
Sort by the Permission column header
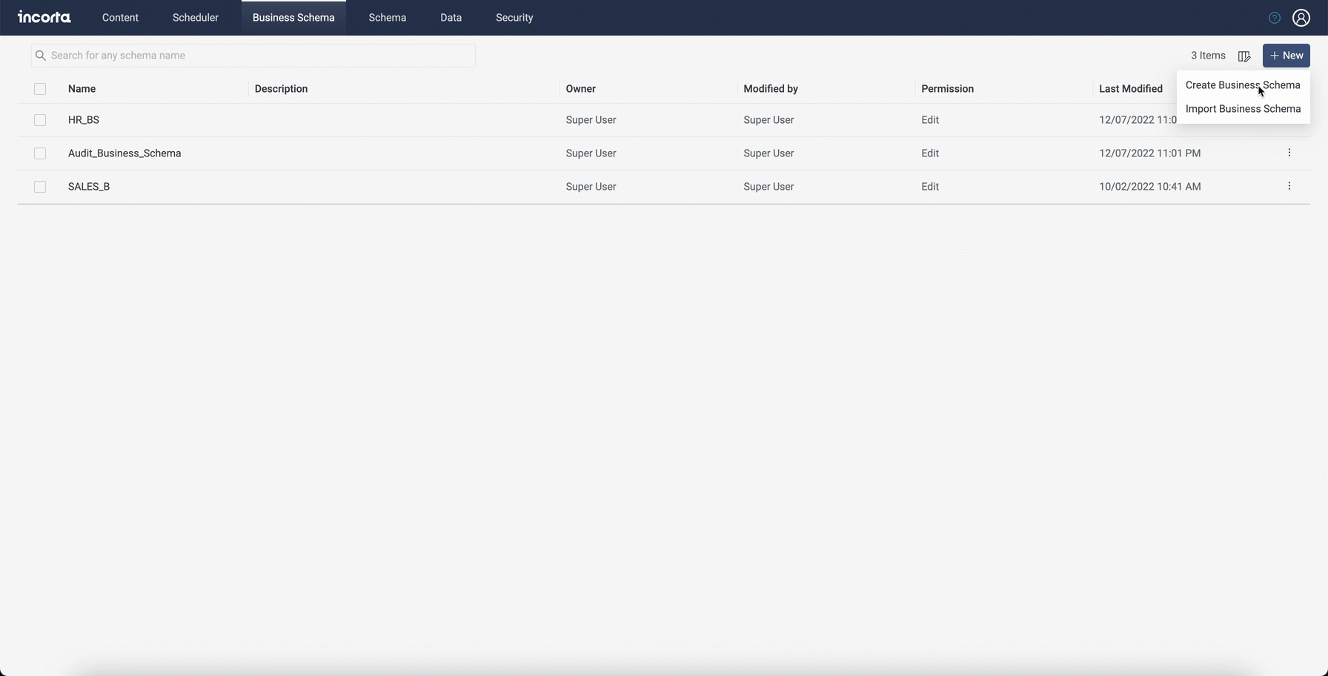click(x=947, y=89)
